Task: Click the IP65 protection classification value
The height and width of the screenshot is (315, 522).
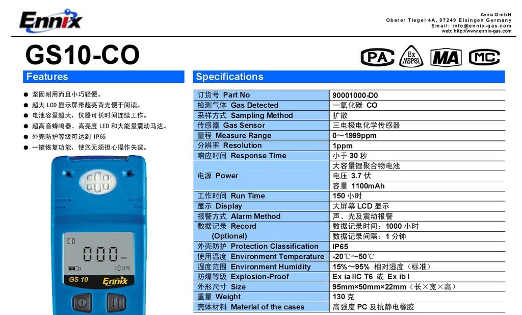Action: 340,246
